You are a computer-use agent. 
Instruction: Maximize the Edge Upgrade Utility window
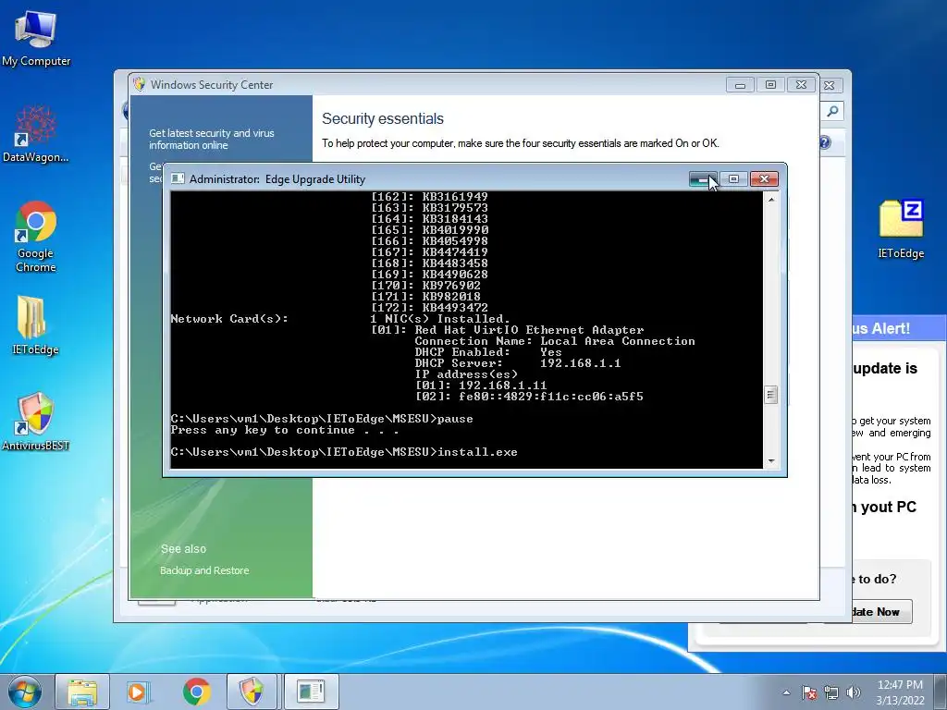(x=733, y=179)
